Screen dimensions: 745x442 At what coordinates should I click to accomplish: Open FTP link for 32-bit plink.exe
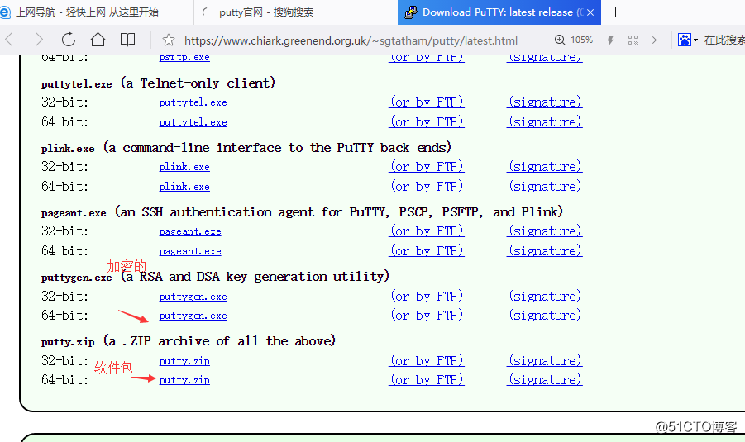[426, 167]
